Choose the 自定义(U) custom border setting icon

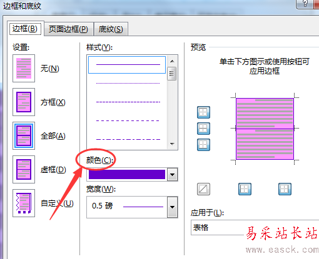(24, 203)
